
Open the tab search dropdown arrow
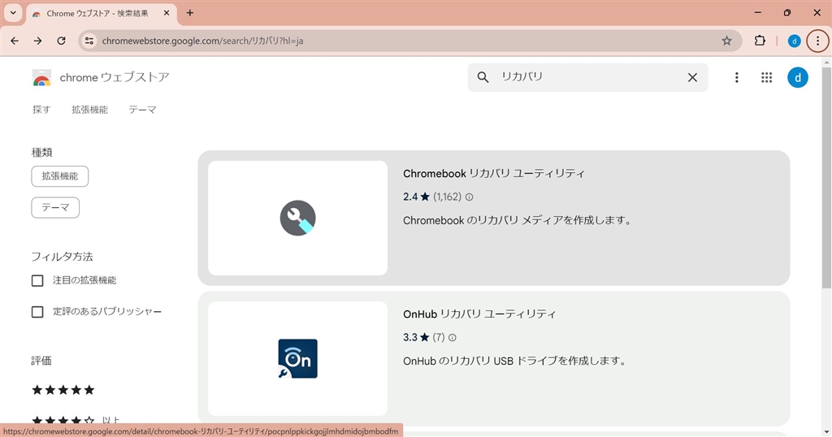point(13,13)
